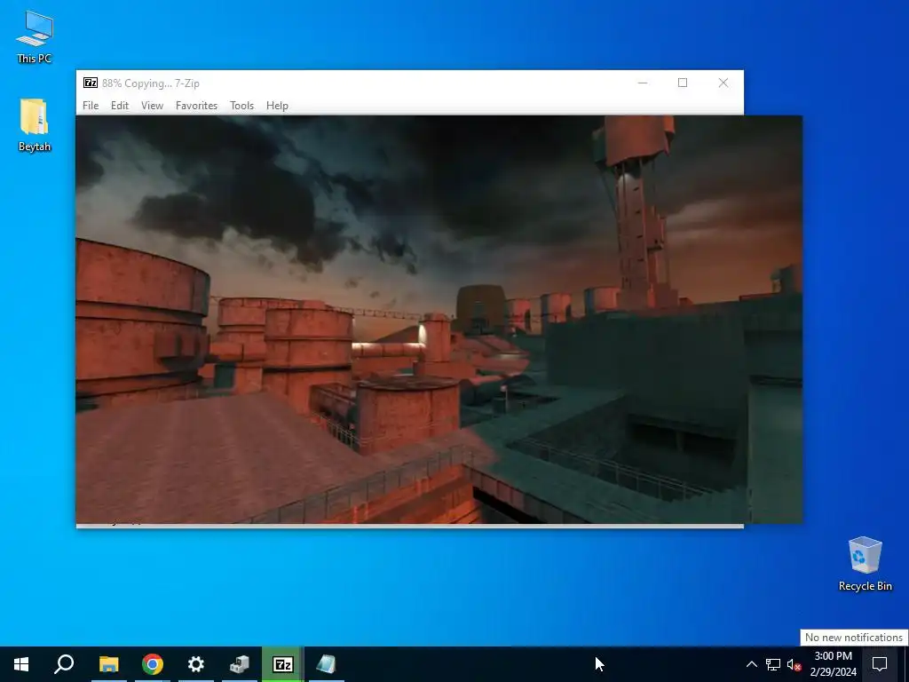Select the Recycle Bin desktop icon

tap(865, 564)
